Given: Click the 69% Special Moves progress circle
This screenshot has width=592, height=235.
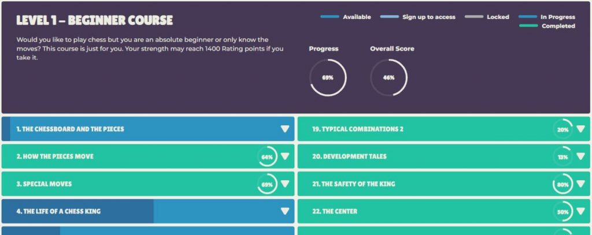Looking at the screenshot, I should click(x=267, y=184).
